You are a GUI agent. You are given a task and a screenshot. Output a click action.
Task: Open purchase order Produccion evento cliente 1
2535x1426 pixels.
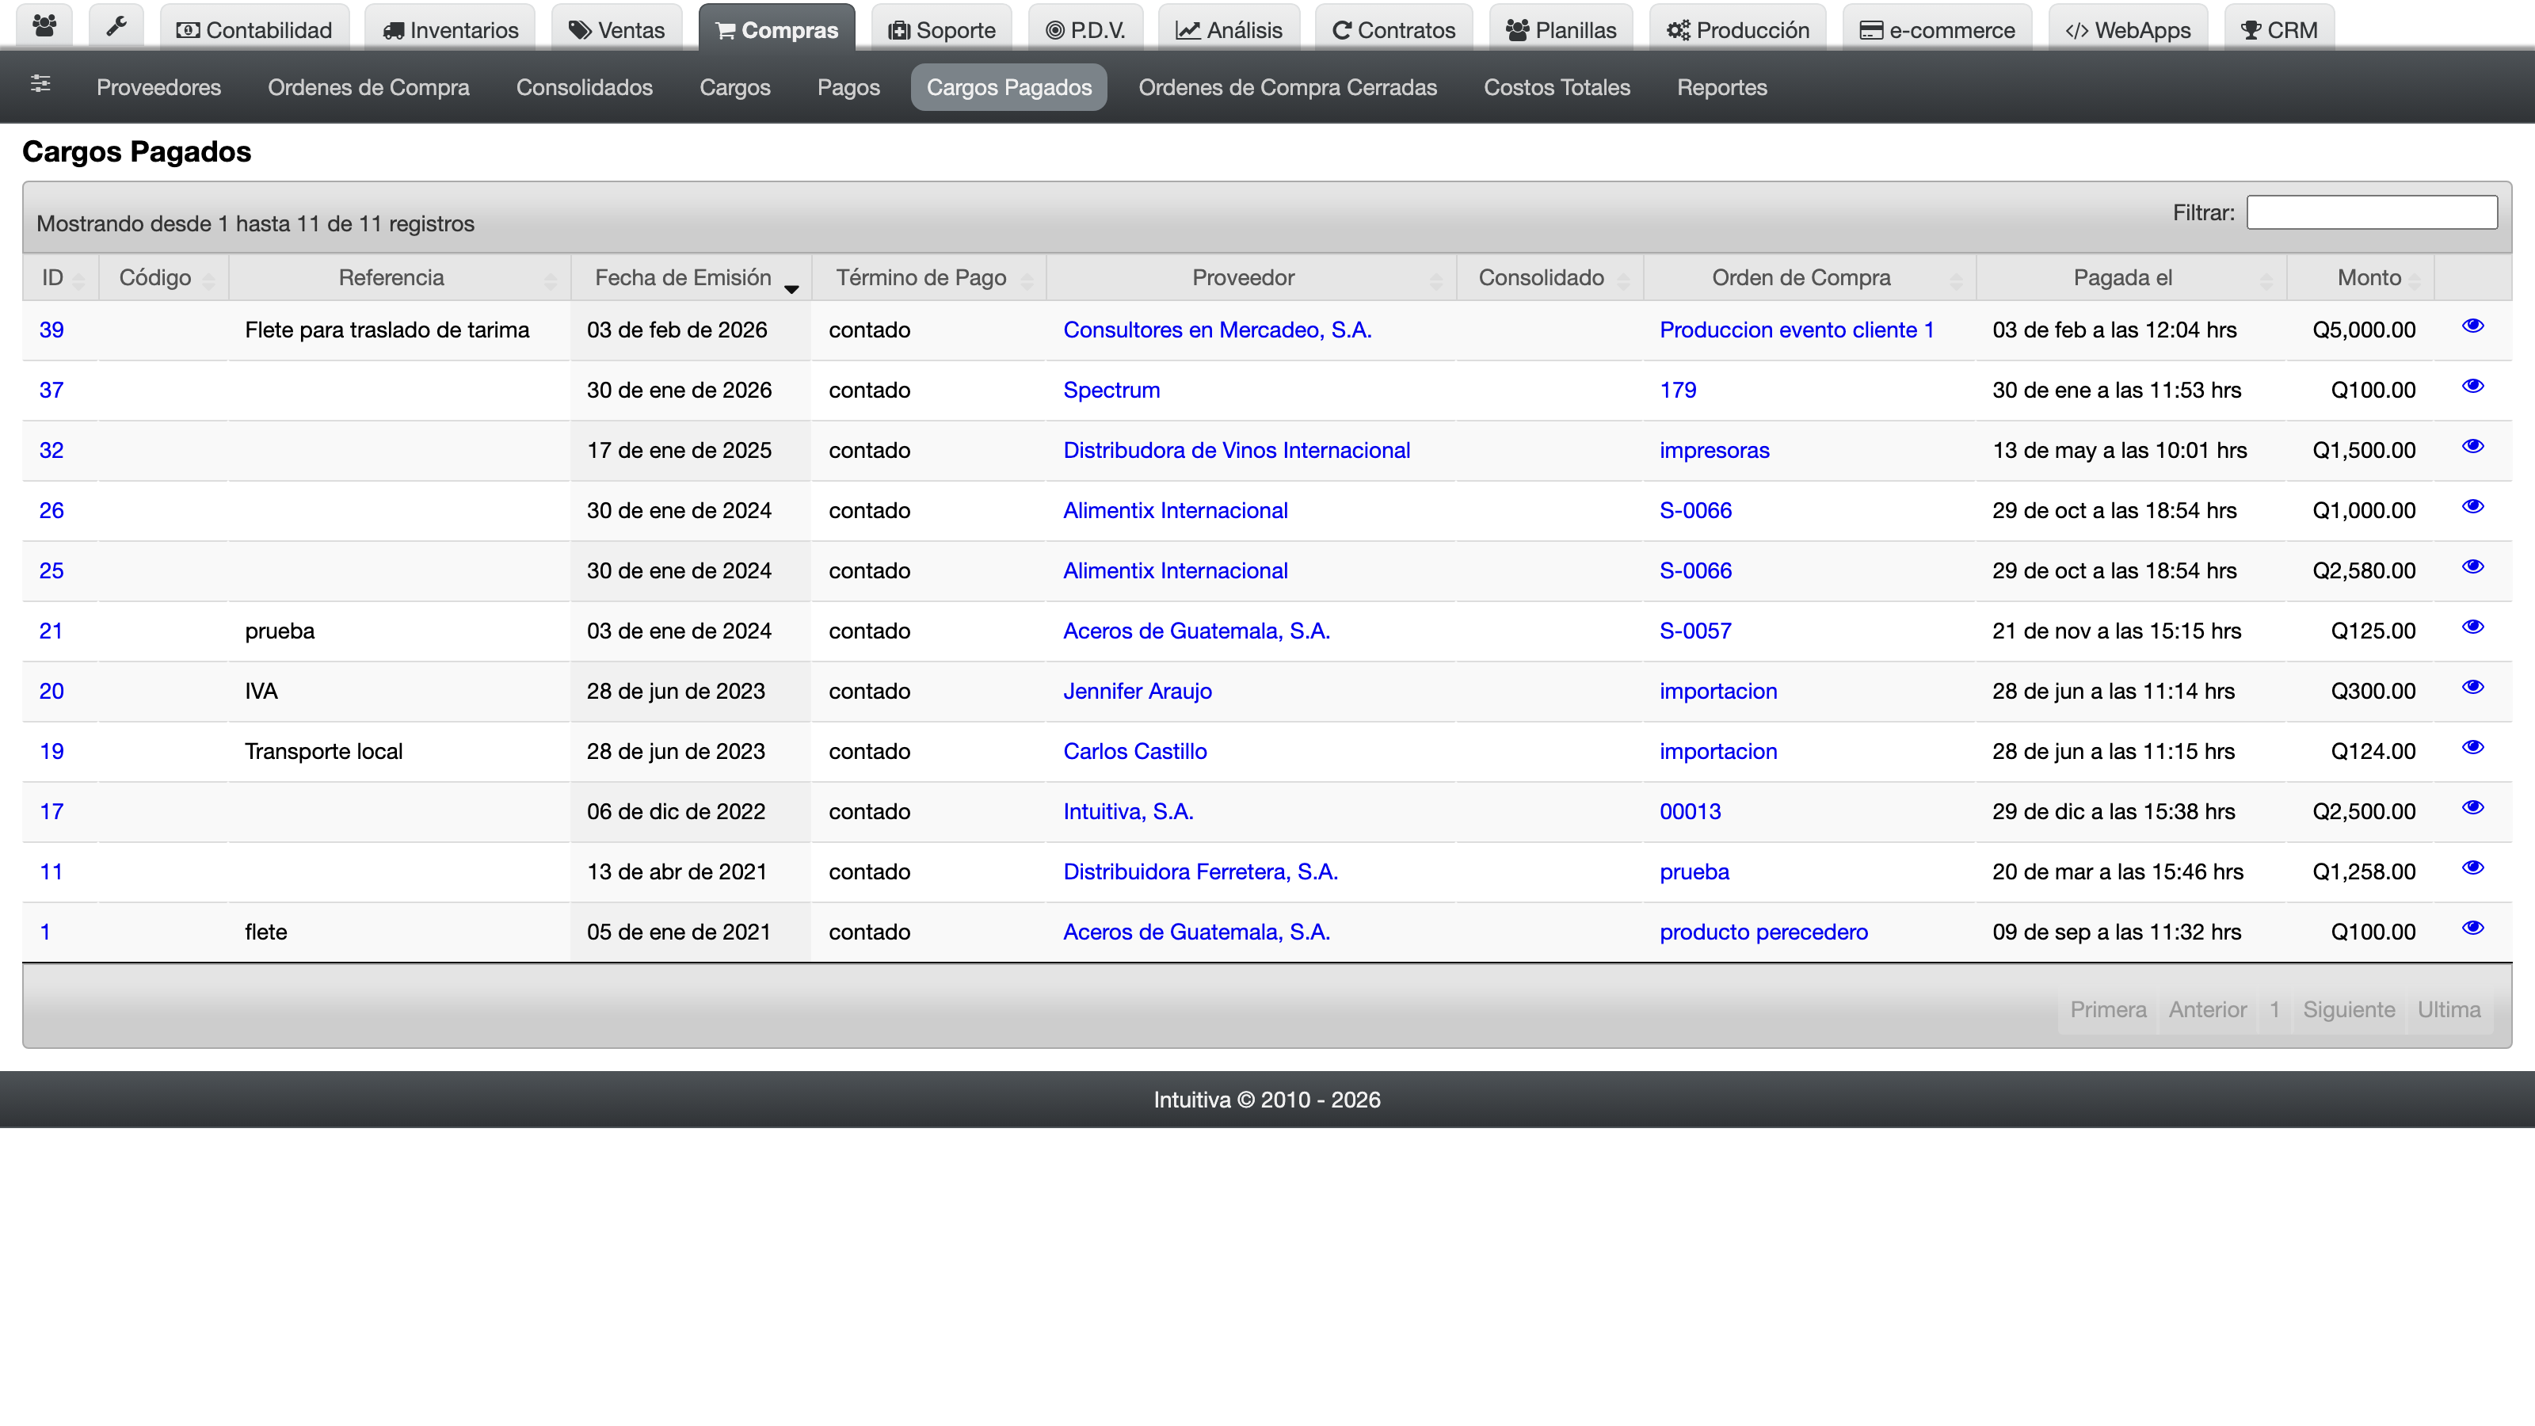pyautogui.click(x=1797, y=330)
